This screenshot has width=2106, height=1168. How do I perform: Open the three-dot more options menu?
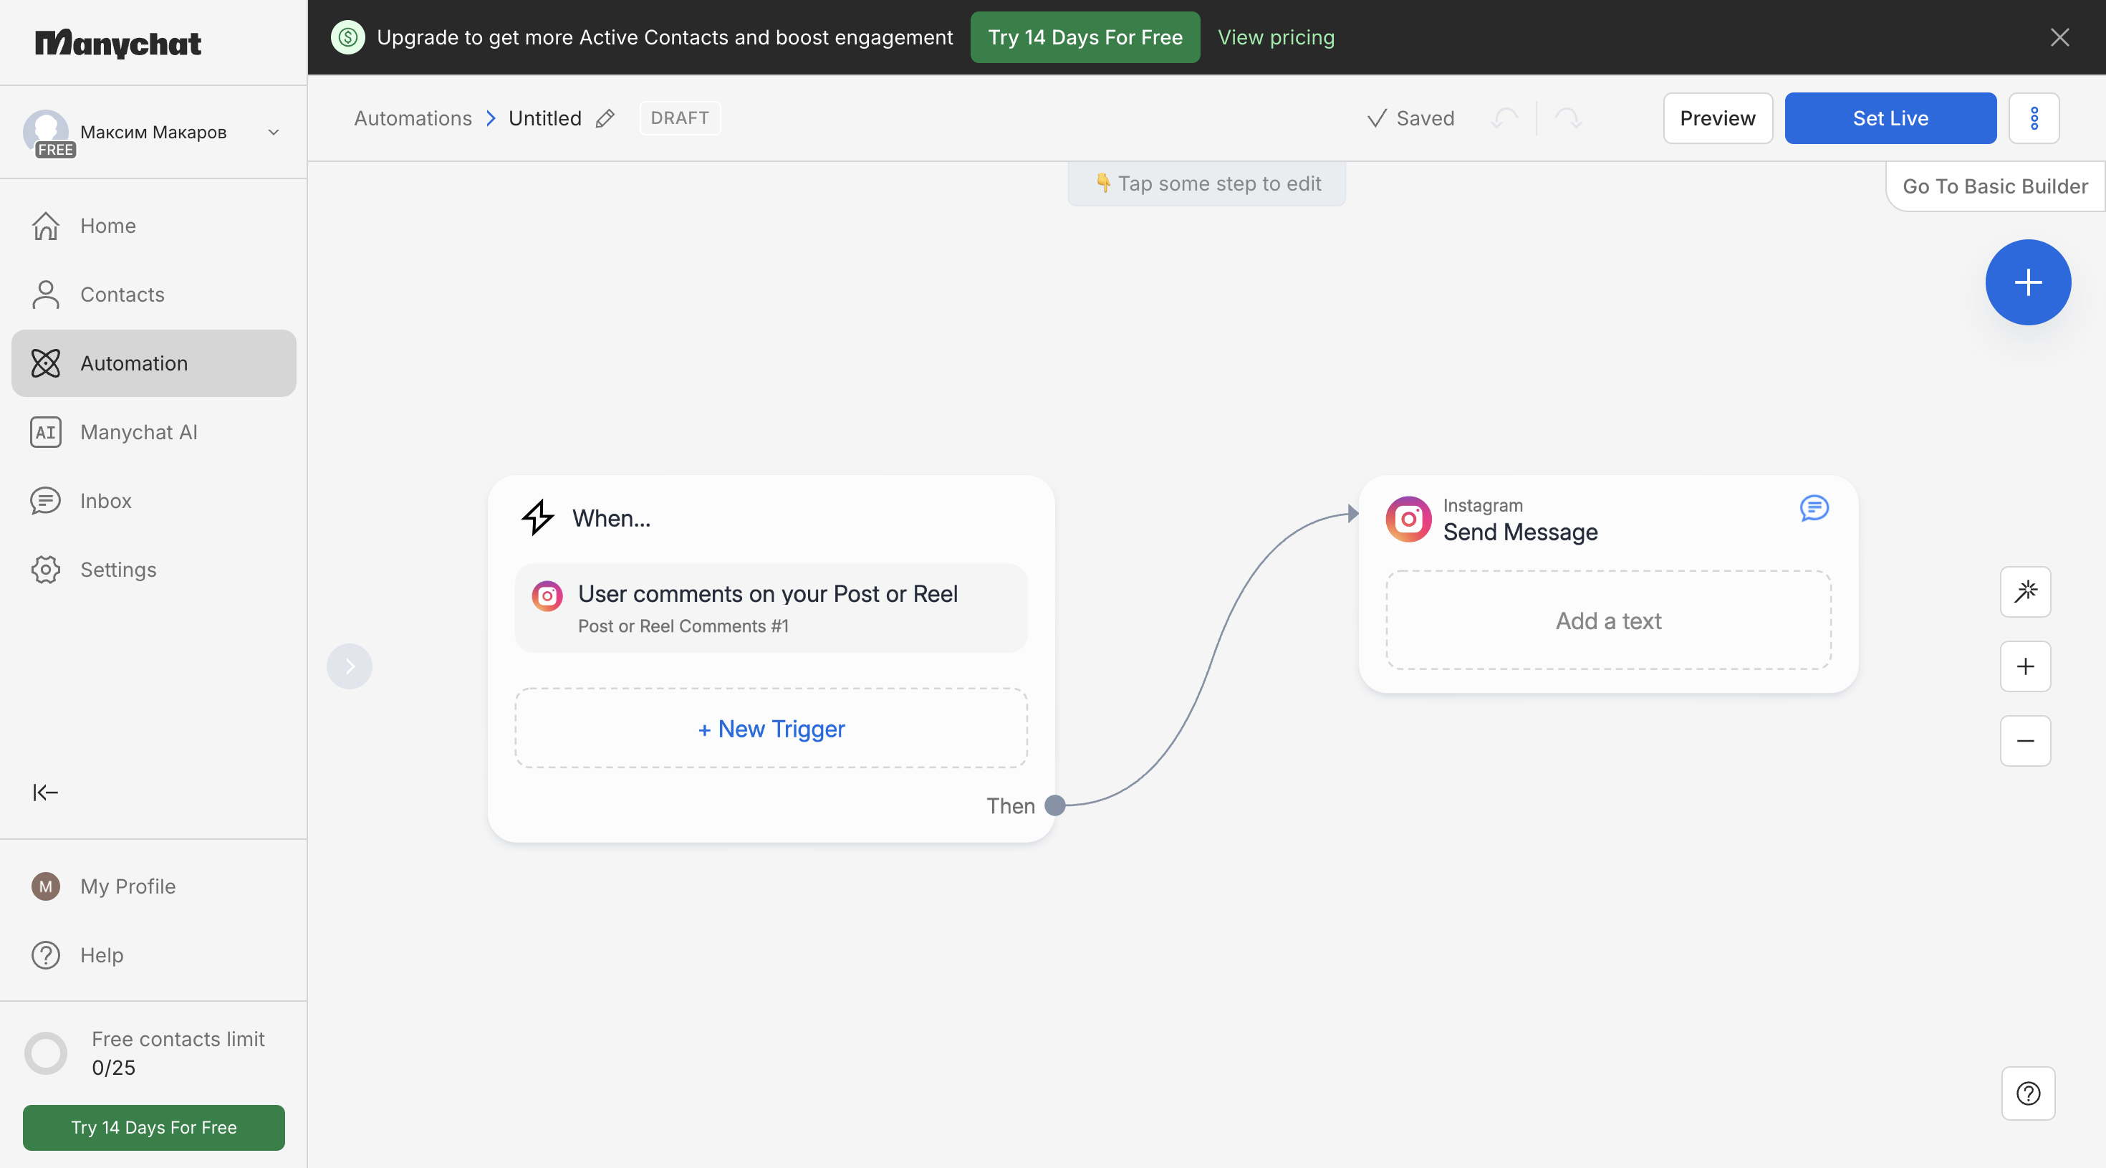coord(2034,118)
